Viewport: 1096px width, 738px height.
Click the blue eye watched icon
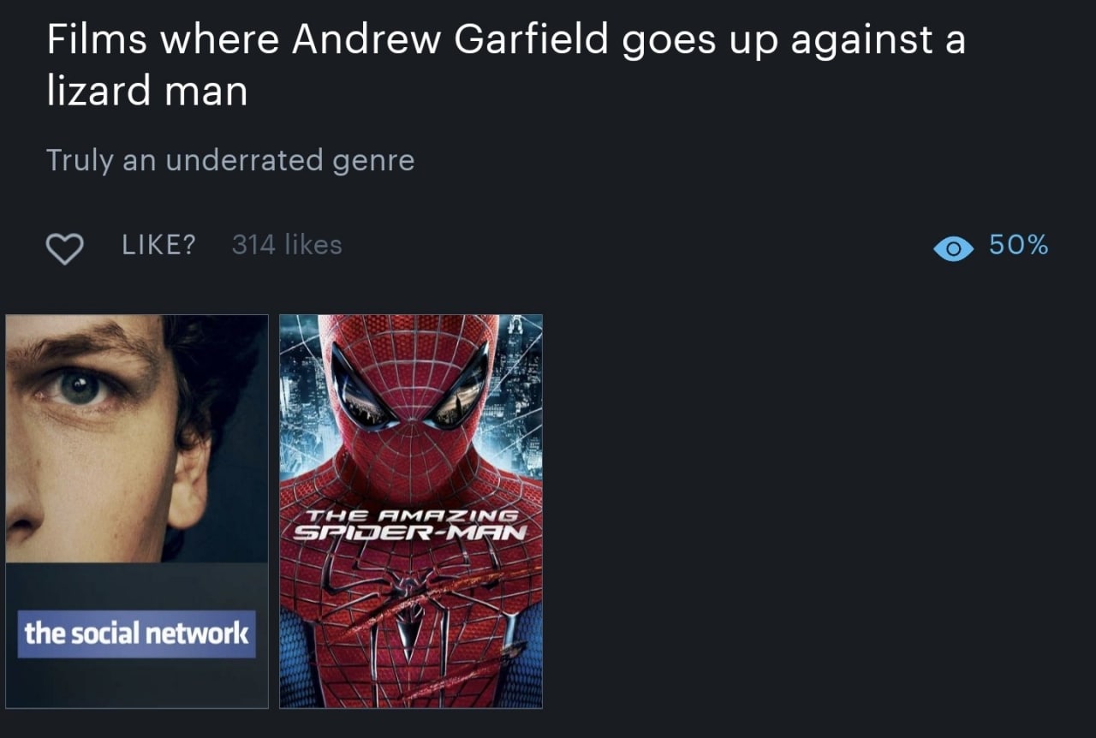pos(953,248)
